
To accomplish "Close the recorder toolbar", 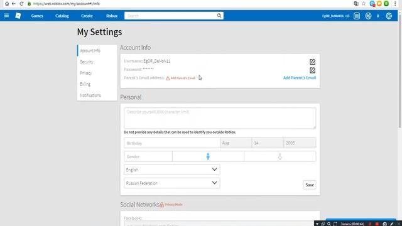I will point(399,223).
